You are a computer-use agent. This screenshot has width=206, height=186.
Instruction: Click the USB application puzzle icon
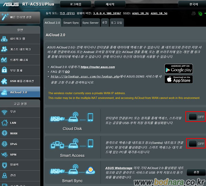[x=4, y=81]
